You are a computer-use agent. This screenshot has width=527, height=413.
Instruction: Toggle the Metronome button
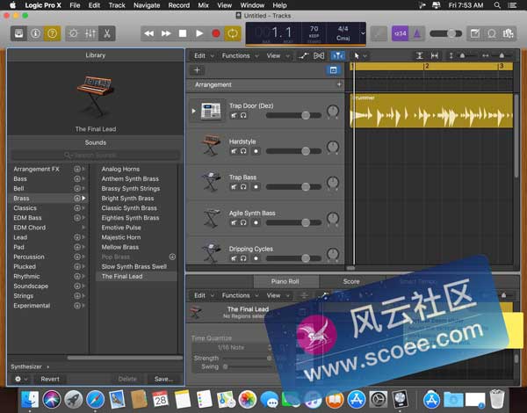click(416, 33)
